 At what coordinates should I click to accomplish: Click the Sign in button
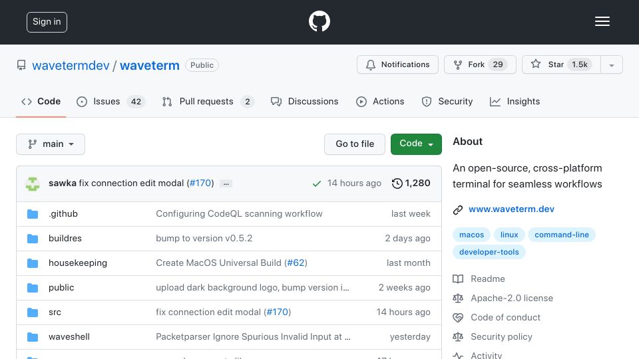pos(47,22)
